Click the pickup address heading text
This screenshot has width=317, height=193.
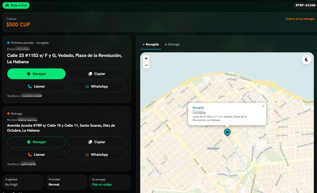tap(64, 58)
